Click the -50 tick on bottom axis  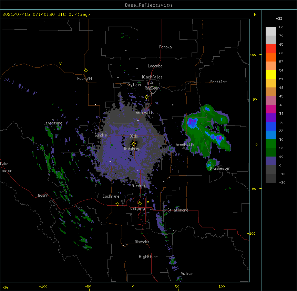(x=88, y=286)
